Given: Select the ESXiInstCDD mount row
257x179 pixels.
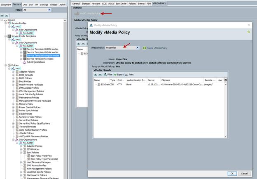Looking at the screenshot, I should point(159,85).
